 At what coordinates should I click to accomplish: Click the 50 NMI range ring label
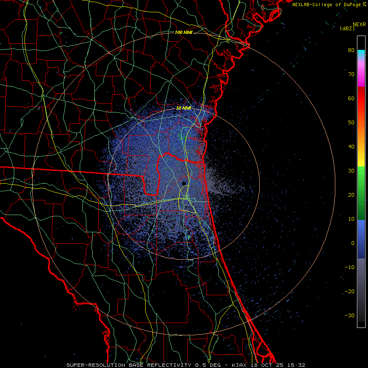coord(184,108)
